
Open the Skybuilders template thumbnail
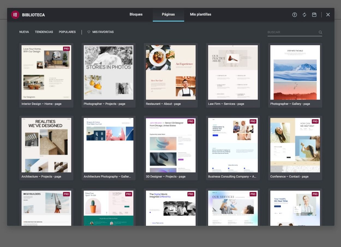click(46, 208)
